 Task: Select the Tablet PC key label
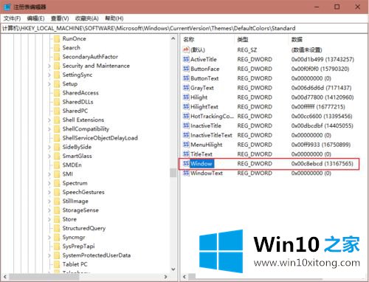pos(75,264)
